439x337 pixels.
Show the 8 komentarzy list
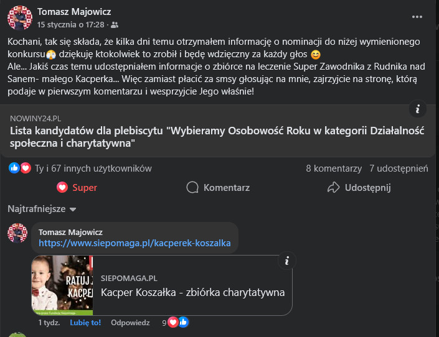click(334, 168)
